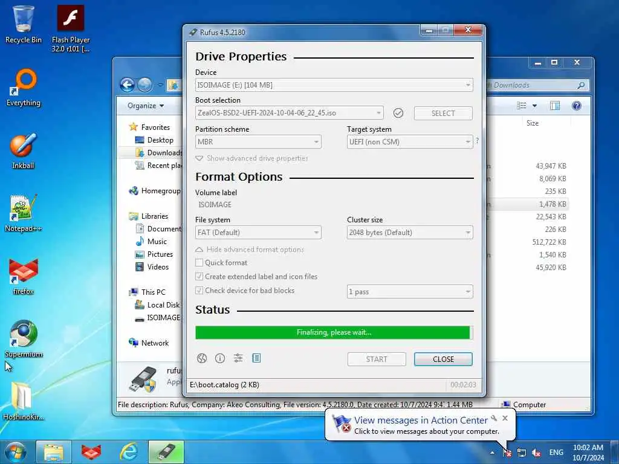619x464 pixels.
Task: Select Pictures library in Explorer sidebar
Action: click(x=154, y=254)
